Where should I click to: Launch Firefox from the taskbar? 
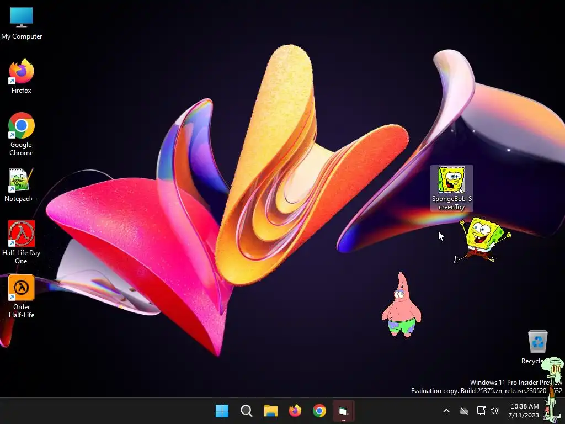295,411
